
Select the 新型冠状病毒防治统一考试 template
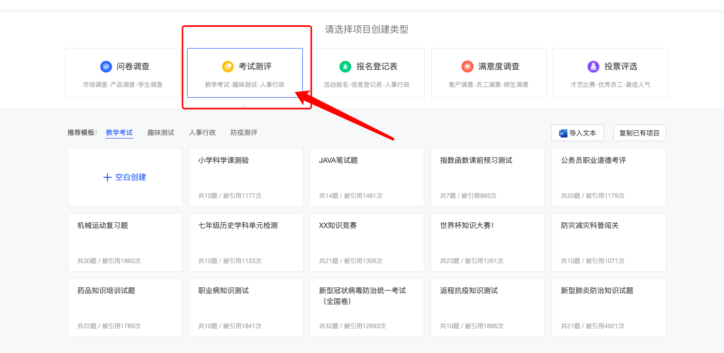point(367,308)
